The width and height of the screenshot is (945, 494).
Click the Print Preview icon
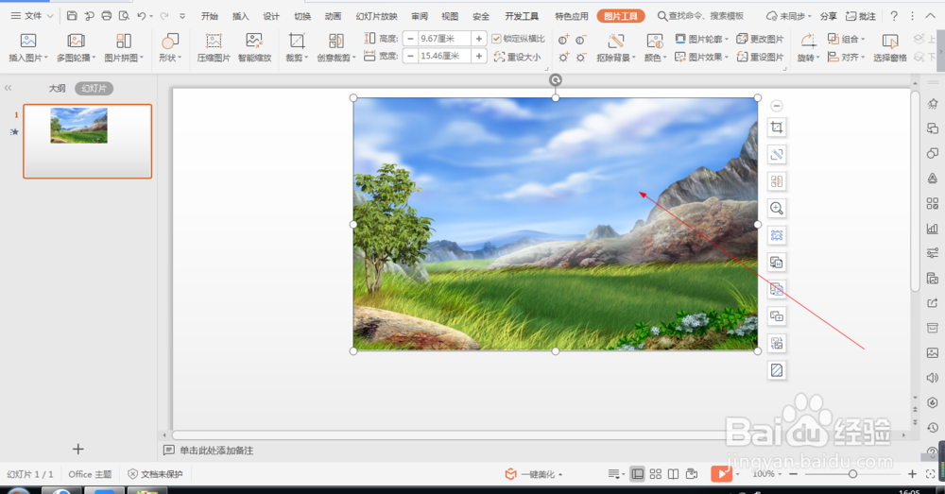point(124,16)
